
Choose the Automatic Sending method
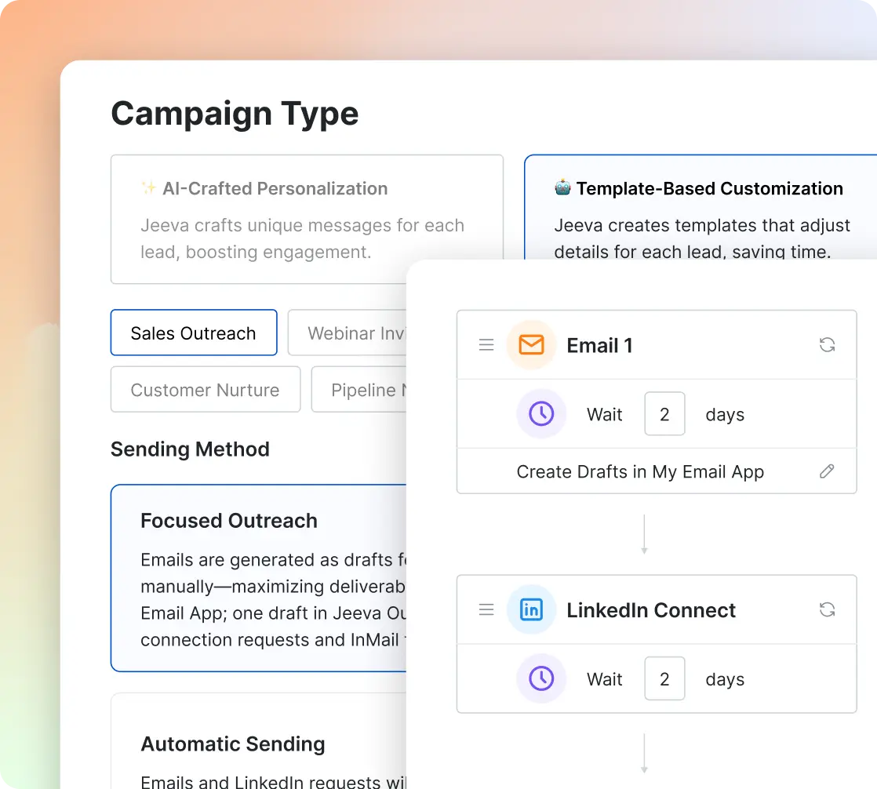point(258,741)
